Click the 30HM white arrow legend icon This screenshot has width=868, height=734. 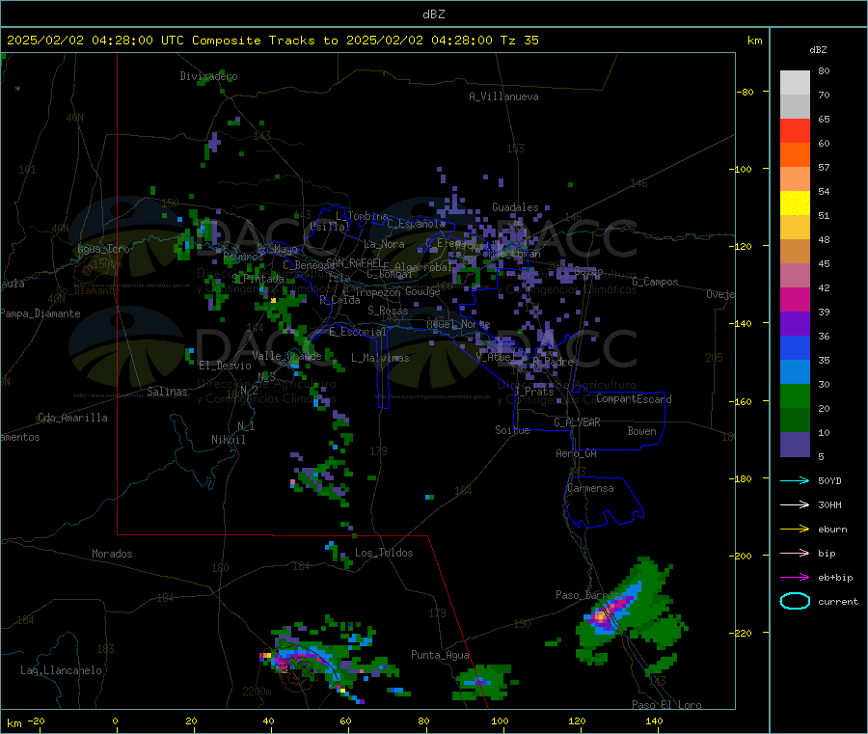[x=795, y=504]
